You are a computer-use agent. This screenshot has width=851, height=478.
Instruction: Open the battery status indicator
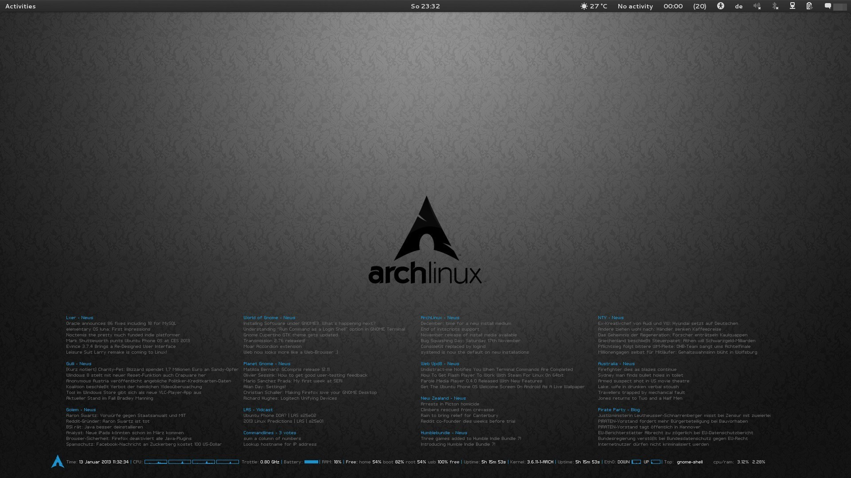tap(809, 6)
